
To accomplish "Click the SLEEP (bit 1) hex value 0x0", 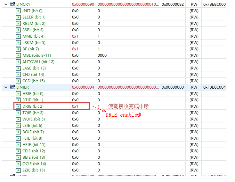I will click(75, 17).
